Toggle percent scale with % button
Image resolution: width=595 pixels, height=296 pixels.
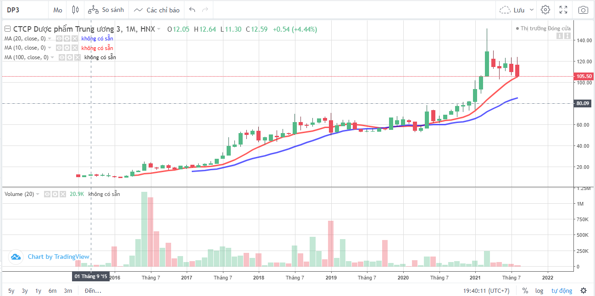pos(525,290)
